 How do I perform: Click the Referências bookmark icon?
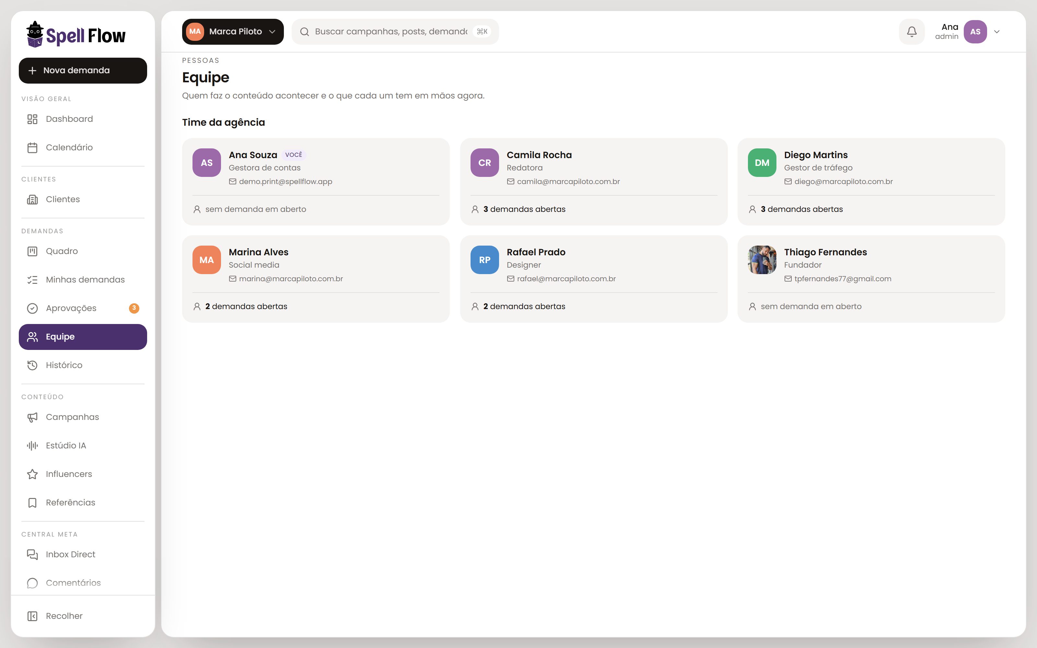click(32, 503)
